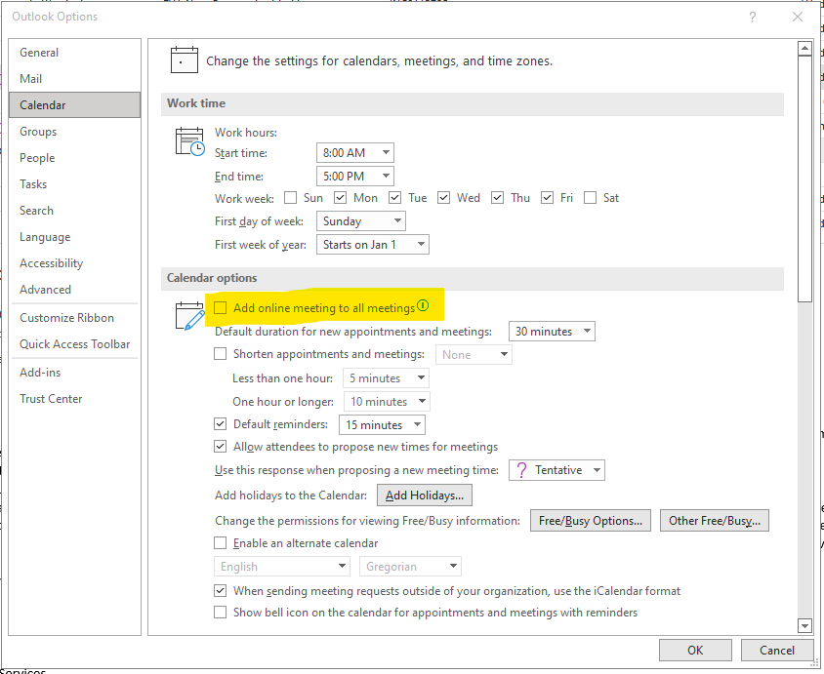Image resolution: width=824 pixels, height=674 pixels.
Task: Click the dialog help question mark
Action: pos(752,17)
